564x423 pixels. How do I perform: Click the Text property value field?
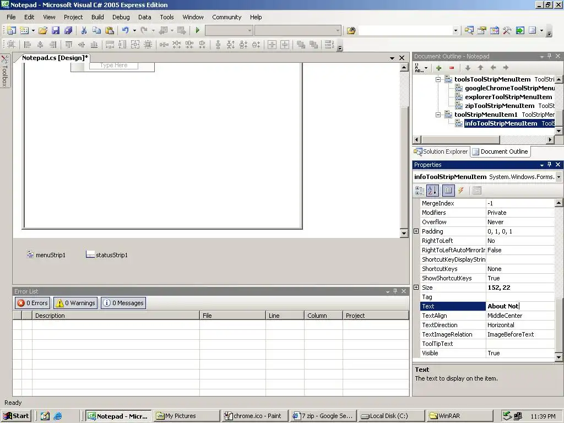click(x=520, y=306)
